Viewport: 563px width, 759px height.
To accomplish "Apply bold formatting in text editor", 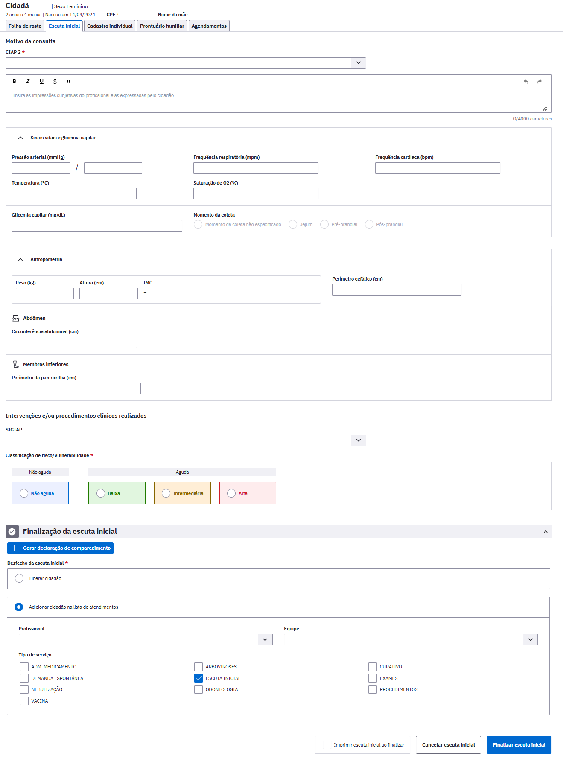I will click(x=14, y=81).
